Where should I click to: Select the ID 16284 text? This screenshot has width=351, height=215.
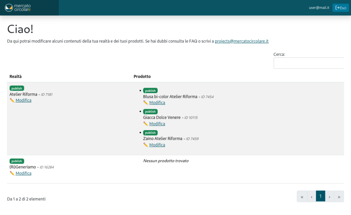47,167
